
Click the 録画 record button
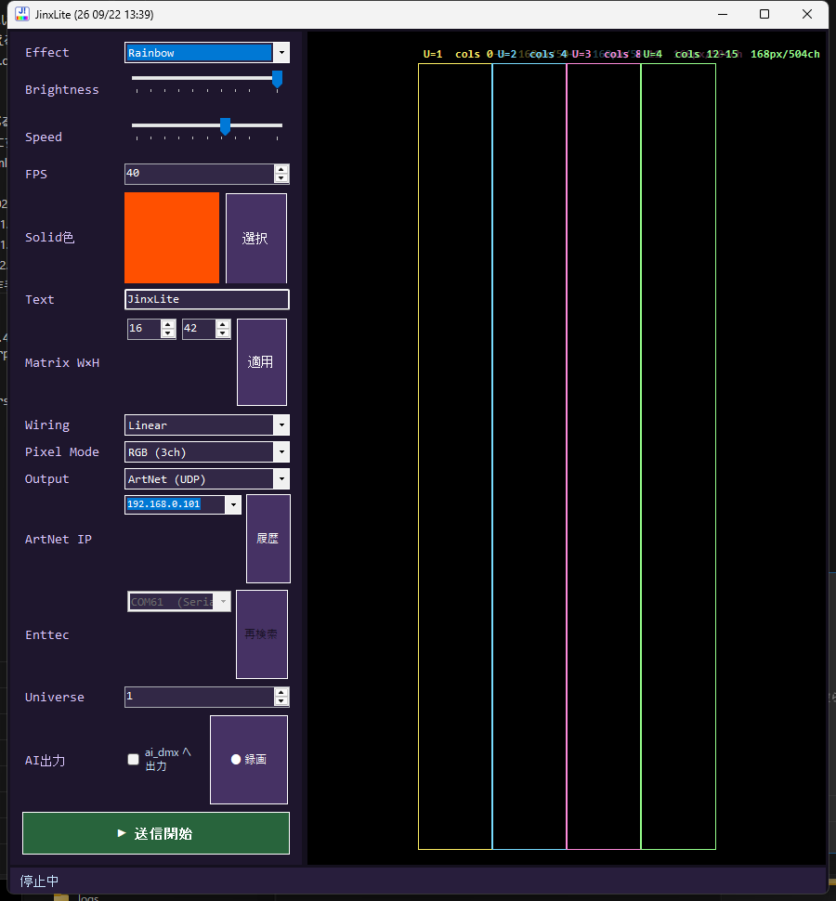point(249,759)
